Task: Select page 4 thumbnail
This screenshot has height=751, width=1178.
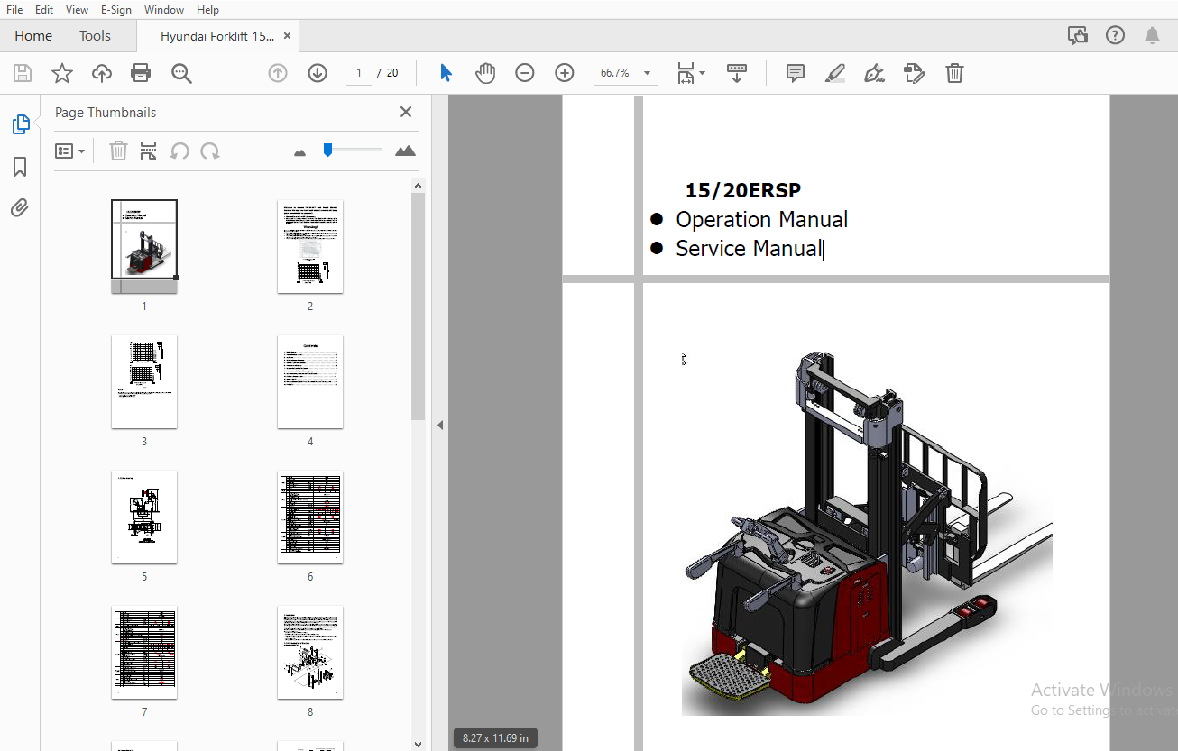Action: (310, 381)
